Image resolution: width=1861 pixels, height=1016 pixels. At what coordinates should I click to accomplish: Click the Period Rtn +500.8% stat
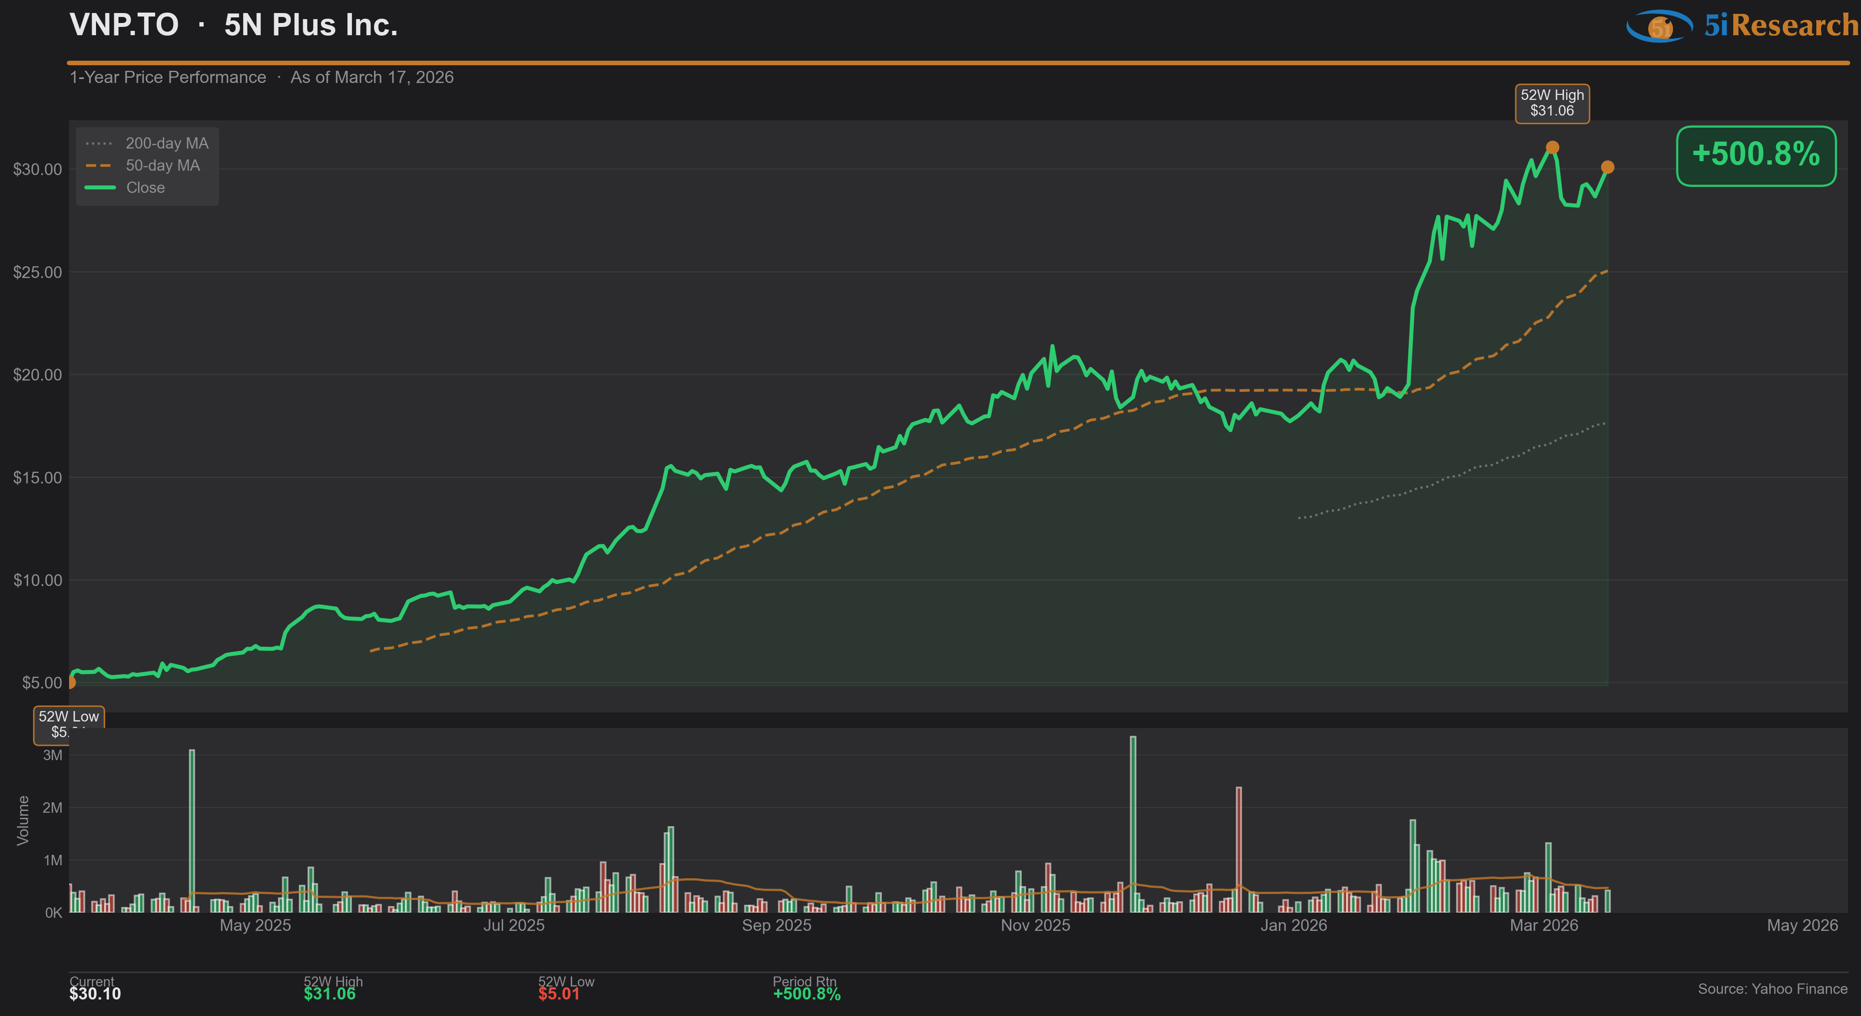(x=806, y=989)
